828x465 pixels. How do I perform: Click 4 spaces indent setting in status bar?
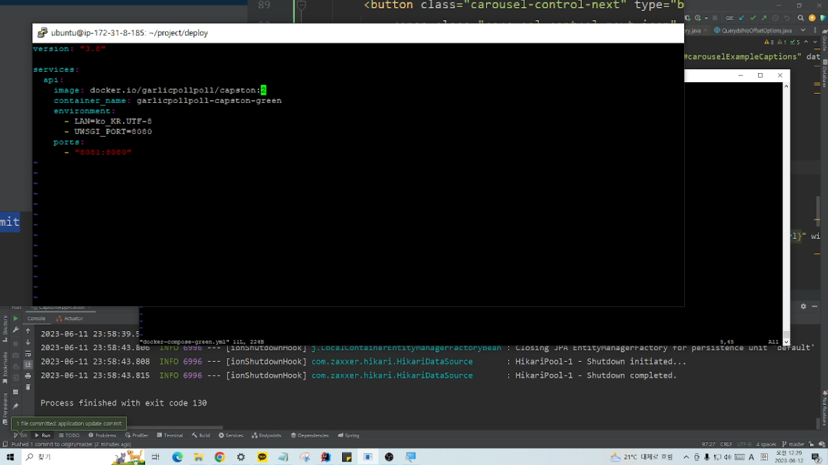[x=766, y=444]
